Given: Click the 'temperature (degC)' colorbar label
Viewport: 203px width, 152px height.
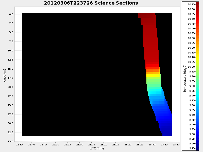Looking at the screenshot, I should (x=185, y=78).
